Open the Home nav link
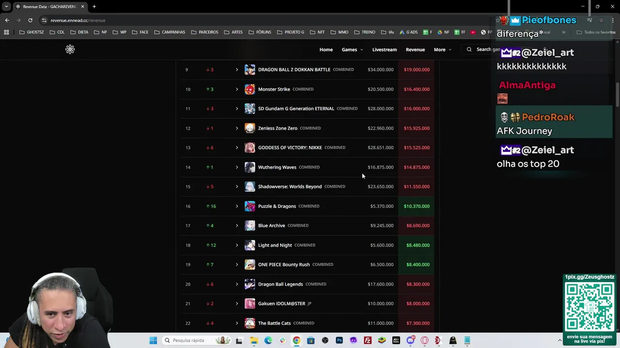 pos(326,49)
